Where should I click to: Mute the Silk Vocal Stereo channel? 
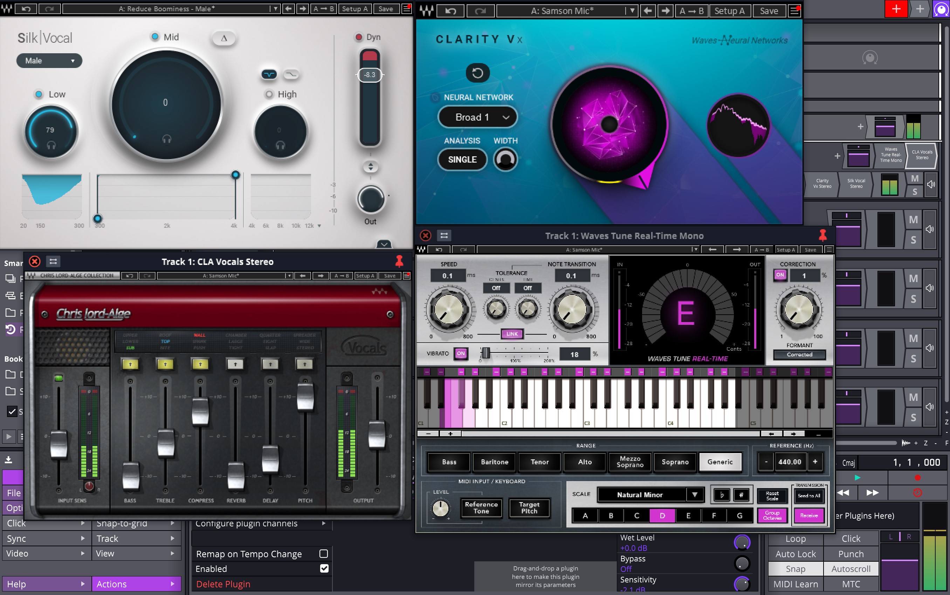point(914,179)
